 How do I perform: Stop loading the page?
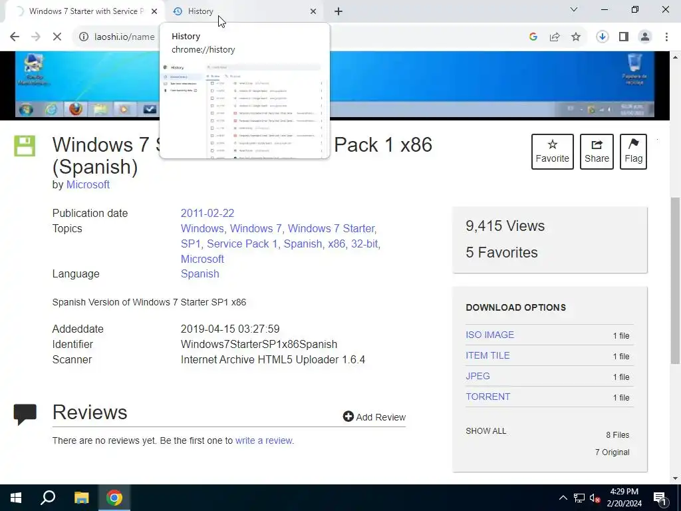click(57, 37)
